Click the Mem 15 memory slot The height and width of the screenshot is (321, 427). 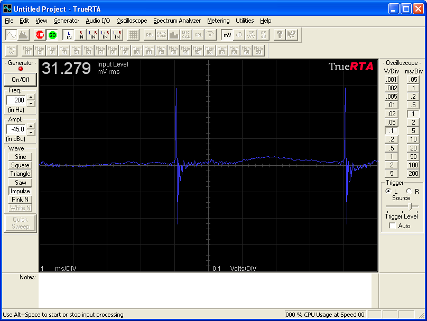coord(198,50)
